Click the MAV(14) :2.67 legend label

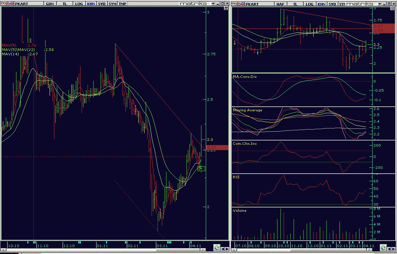[x=20, y=54]
